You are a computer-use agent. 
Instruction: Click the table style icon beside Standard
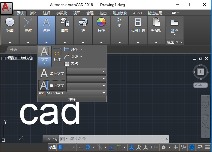pyautogui.click(x=41, y=93)
